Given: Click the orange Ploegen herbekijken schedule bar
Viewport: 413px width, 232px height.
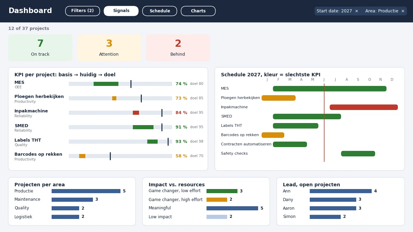Looking at the screenshot, I should tap(278, 98).
